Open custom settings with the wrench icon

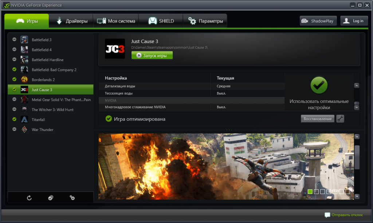click(340, 119)
